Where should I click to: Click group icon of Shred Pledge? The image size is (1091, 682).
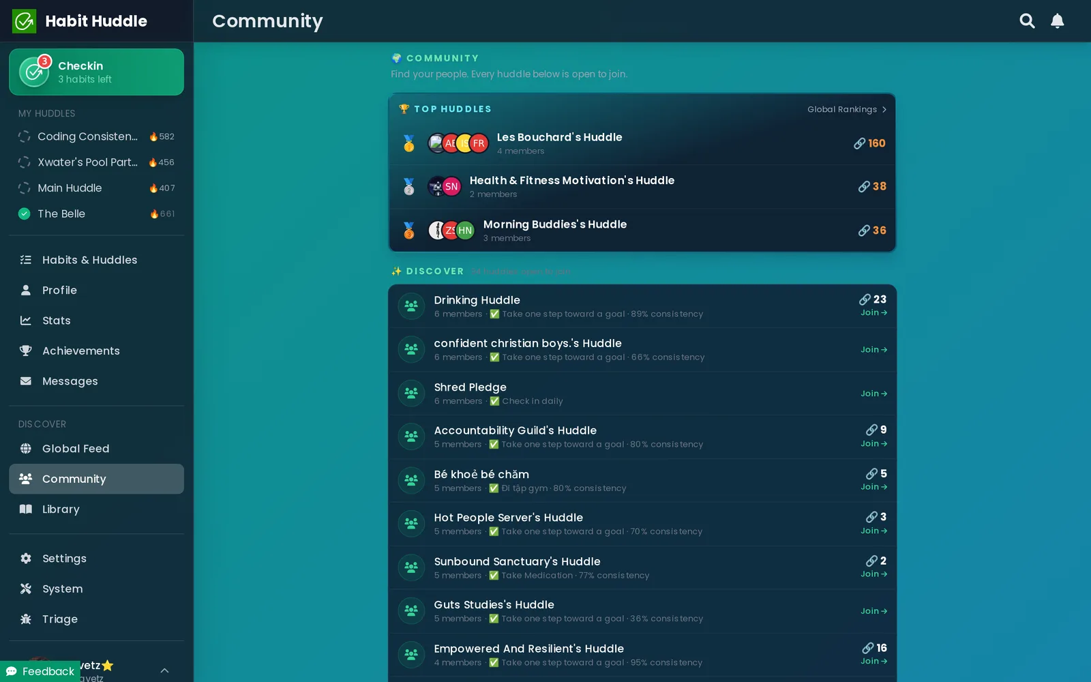tap(411, 394)
